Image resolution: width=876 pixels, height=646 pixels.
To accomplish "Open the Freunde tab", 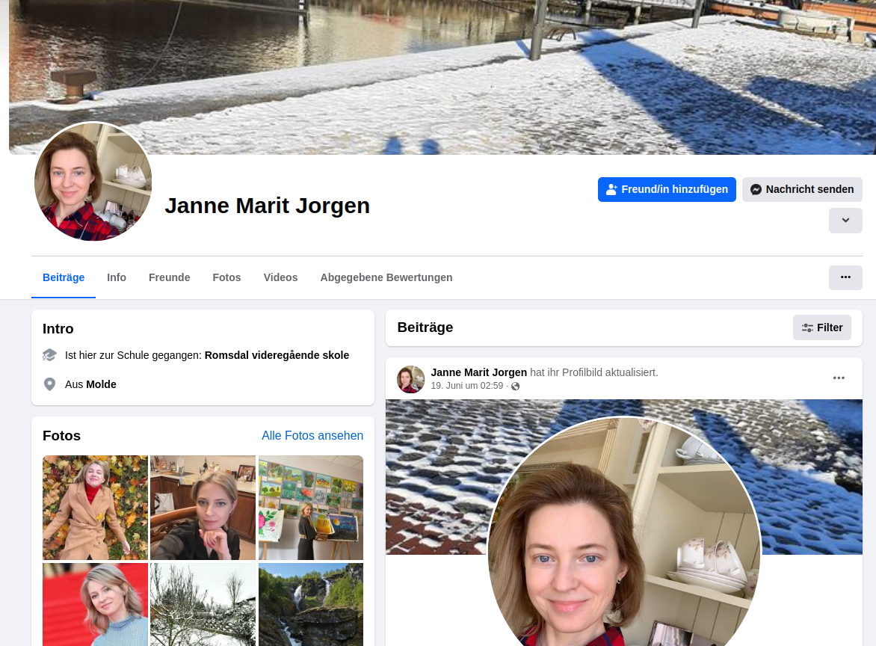I will 169,277.
